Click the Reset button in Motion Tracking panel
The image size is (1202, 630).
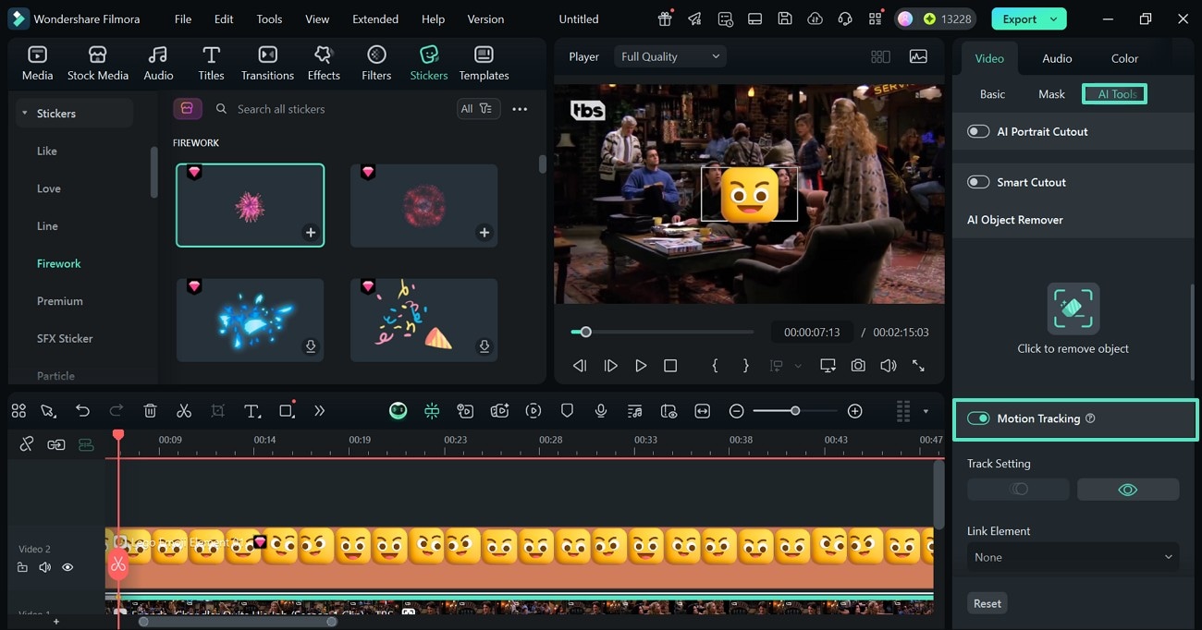[987, 602]
